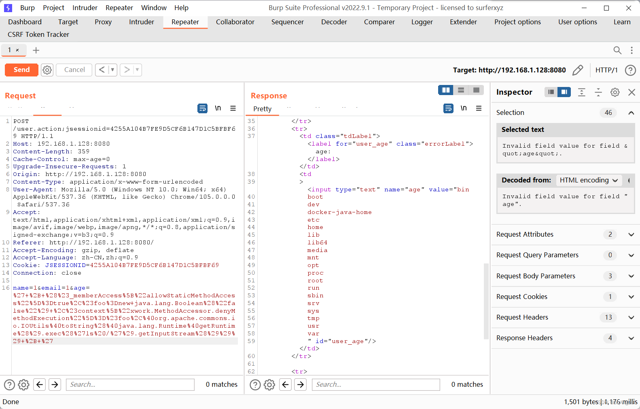
Task: Open Inspector settings gear
Action: tap(615, 92)
